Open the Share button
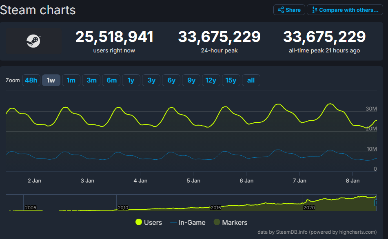Viewport: 388px width, 239px height. tap(289, 10)
